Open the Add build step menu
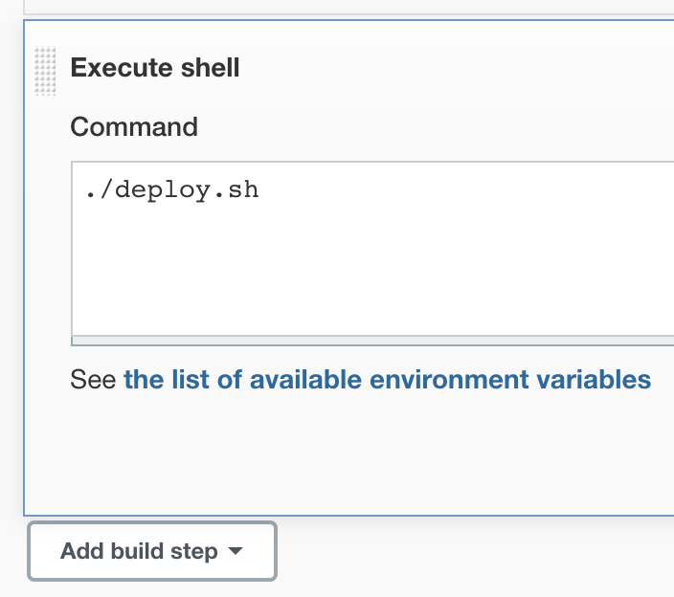 point(152,551)
